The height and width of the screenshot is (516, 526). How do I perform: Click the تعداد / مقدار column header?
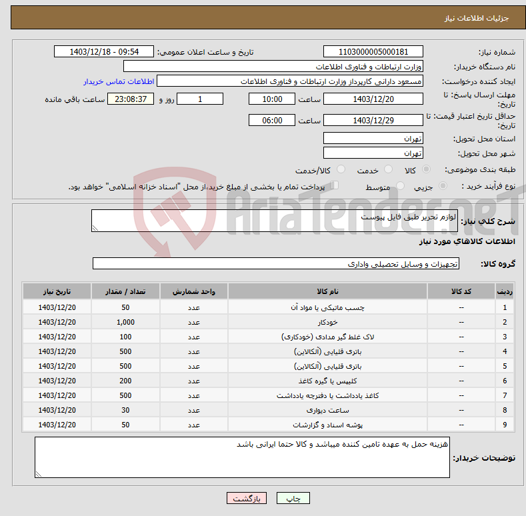pos(125,291)
